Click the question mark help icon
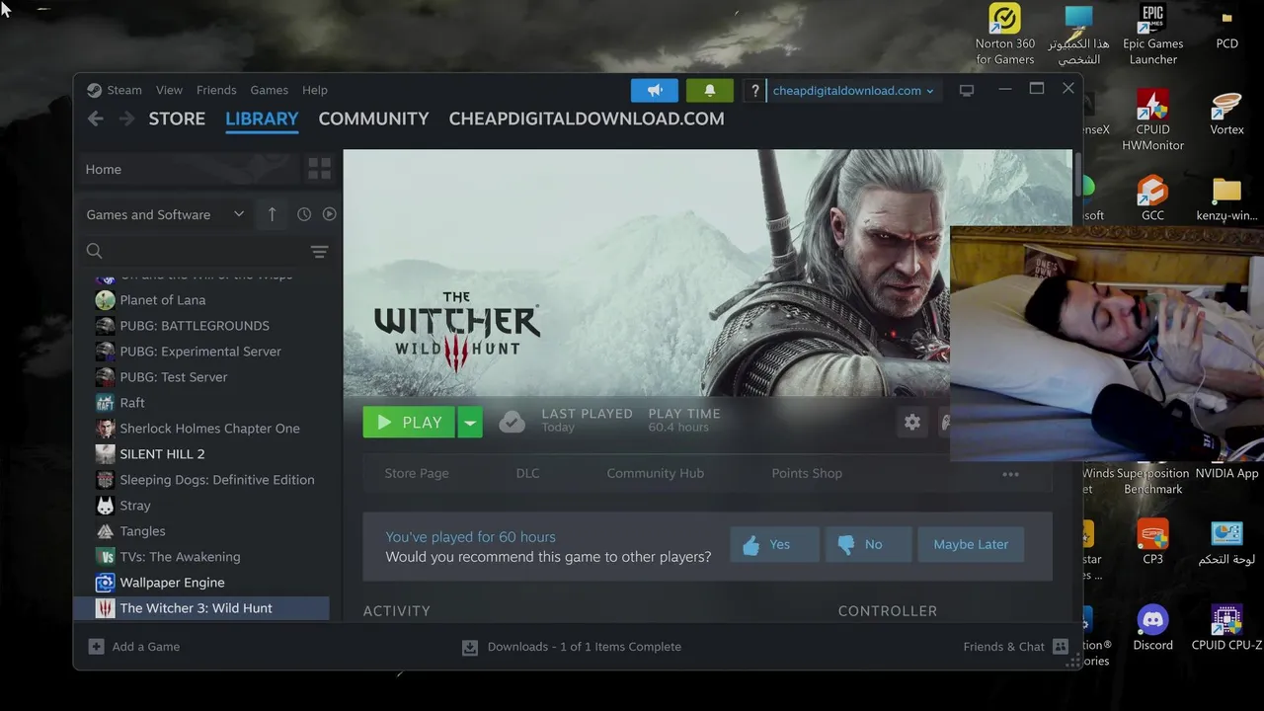The height and width of the screenshot is (711, 1264). (754, 90)
